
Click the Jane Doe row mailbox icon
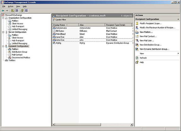54,37
